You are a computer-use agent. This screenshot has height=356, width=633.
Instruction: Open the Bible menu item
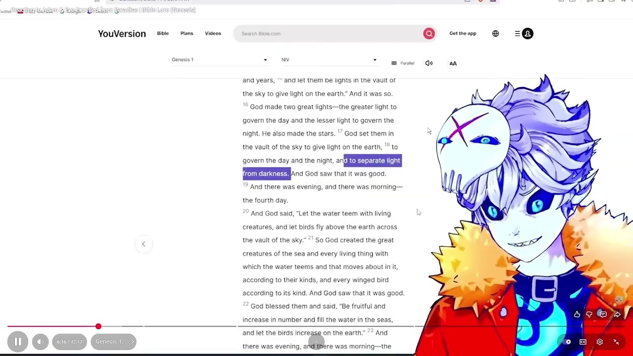(x=163, y=33)
